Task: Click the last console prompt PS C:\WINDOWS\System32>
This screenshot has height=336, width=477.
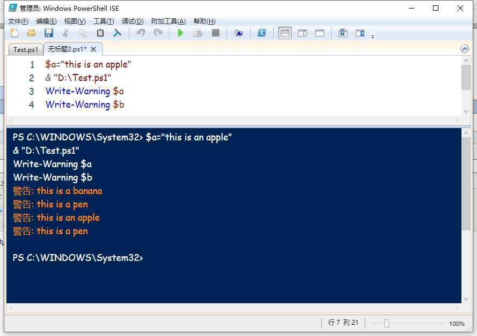Action: (78, 258)
